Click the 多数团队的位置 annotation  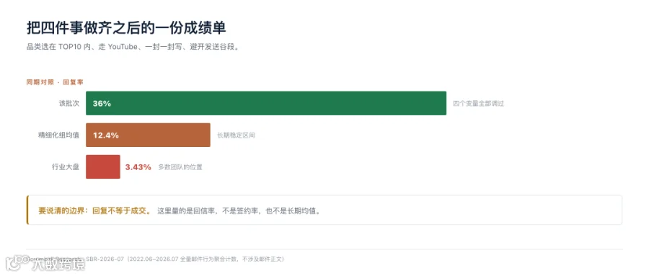180,167
